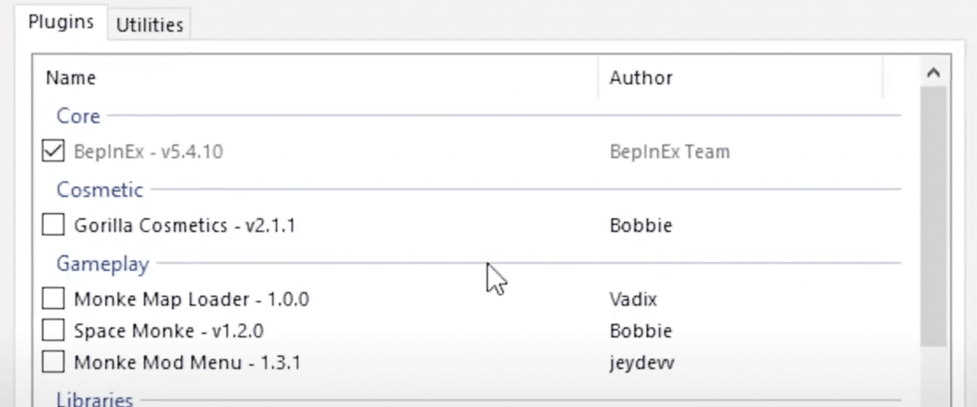Collapse the Cosmetic group header
977x407 pixels.
(100, 190)
